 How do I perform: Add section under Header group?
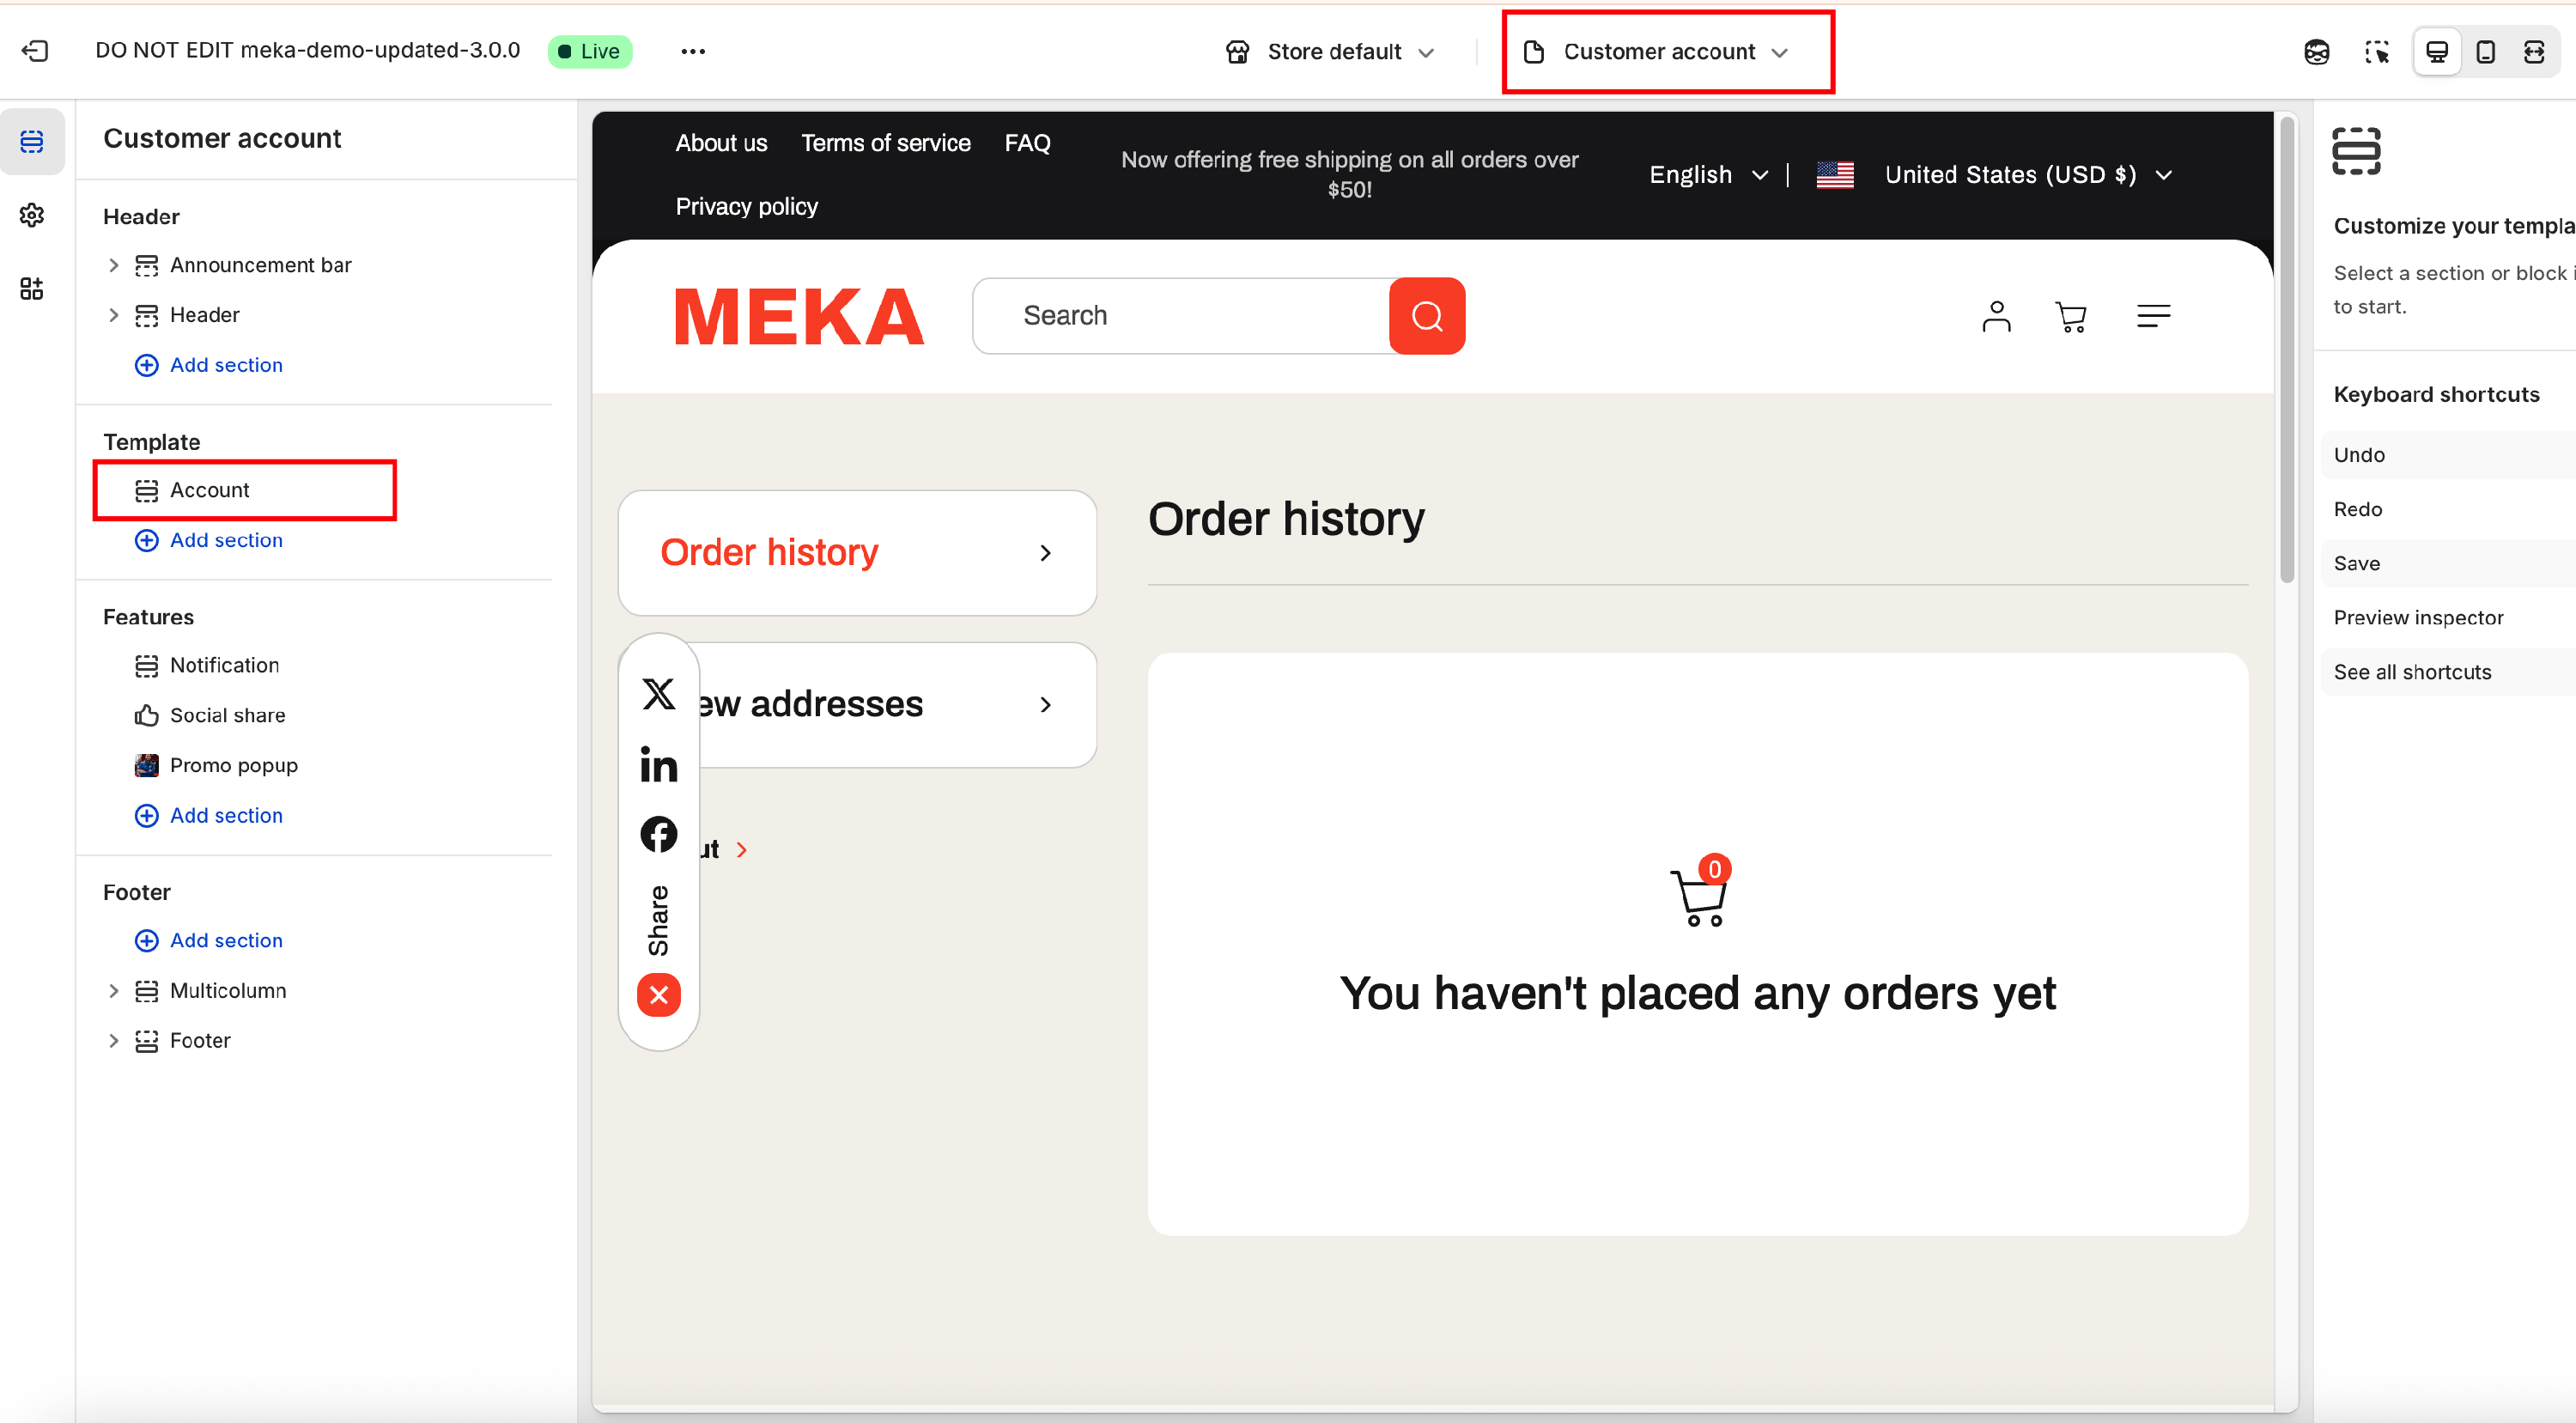[209, 365]
